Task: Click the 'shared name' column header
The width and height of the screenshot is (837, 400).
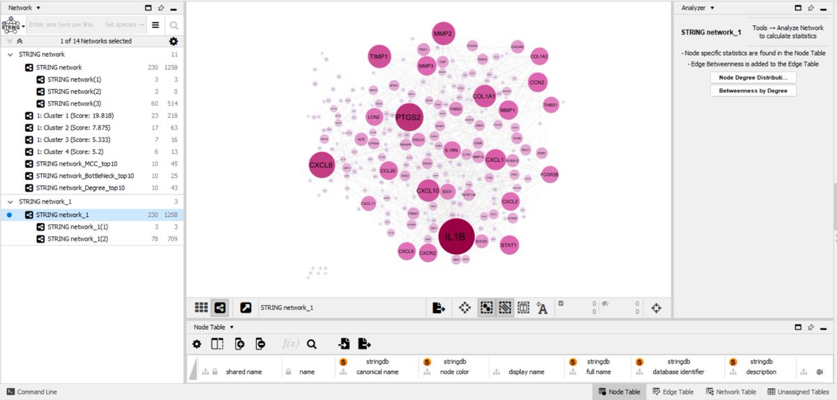Action: [x=243, y=372]
